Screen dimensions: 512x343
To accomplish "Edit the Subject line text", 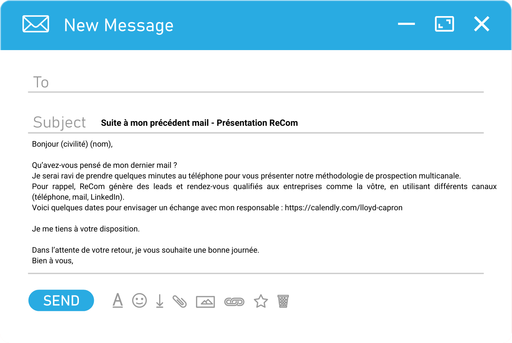I will [199, 123].
